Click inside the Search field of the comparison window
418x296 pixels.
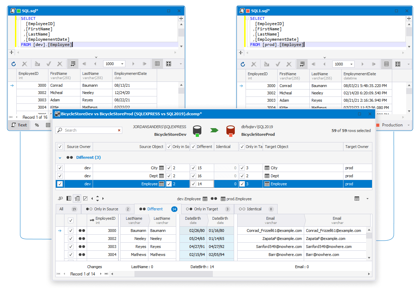pos(87,130)
